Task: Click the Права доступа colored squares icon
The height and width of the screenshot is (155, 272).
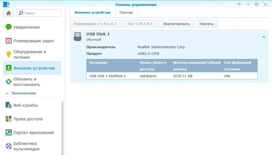Action: (9, 119)
